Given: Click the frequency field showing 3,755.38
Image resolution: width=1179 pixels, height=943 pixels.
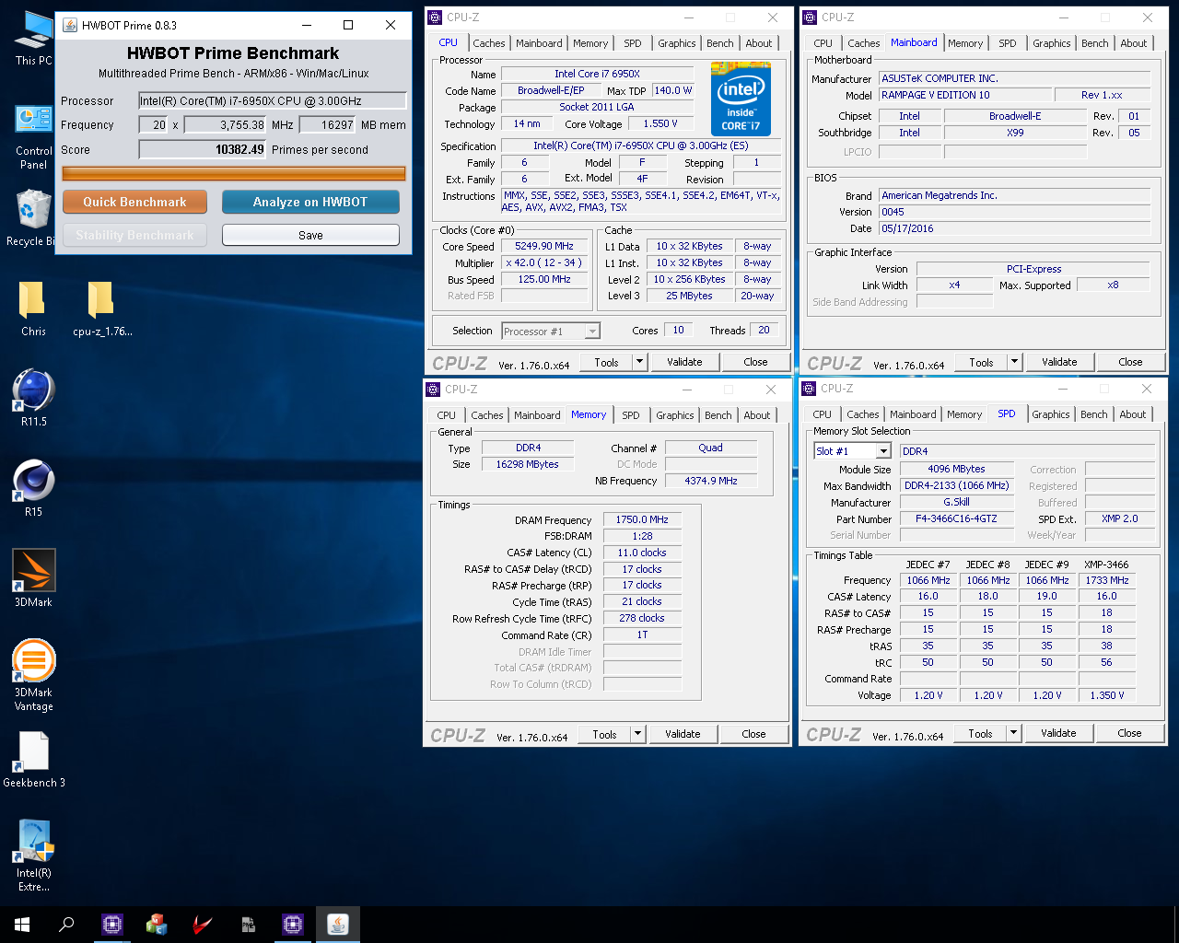Looking at the screenshot, I should click(x=226, y=124).
